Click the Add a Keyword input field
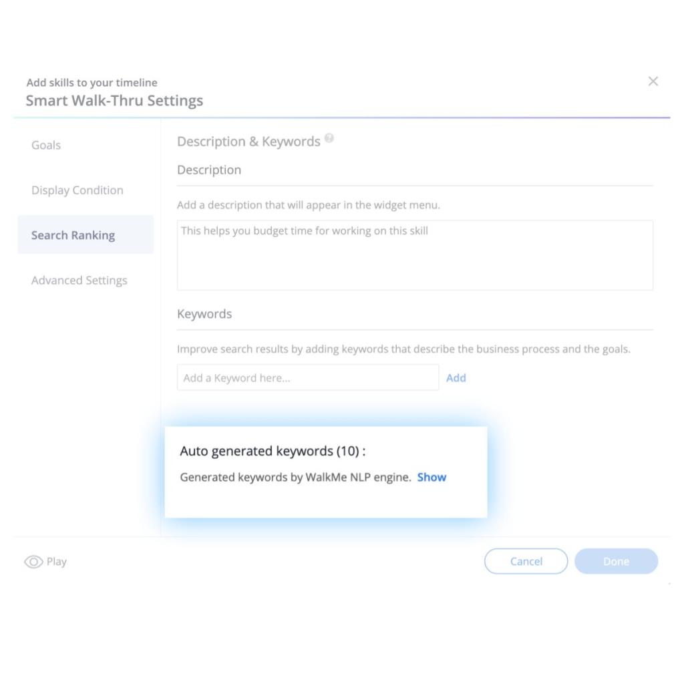Screen dimensions: 684x684 tap(307, 378)
